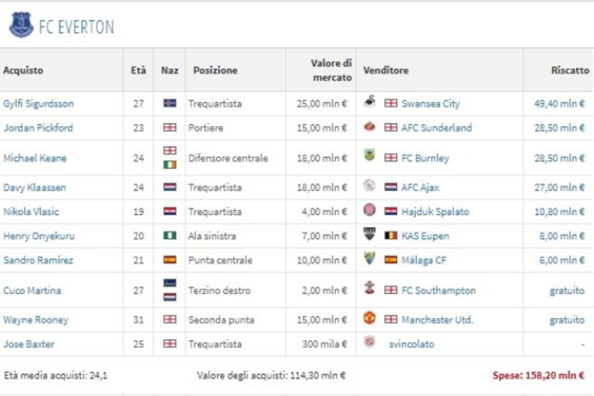Open Gylfi Sigurdsson's player link
Image resolution: width=594 pixels, height=396 pixels.
point(39,104)
